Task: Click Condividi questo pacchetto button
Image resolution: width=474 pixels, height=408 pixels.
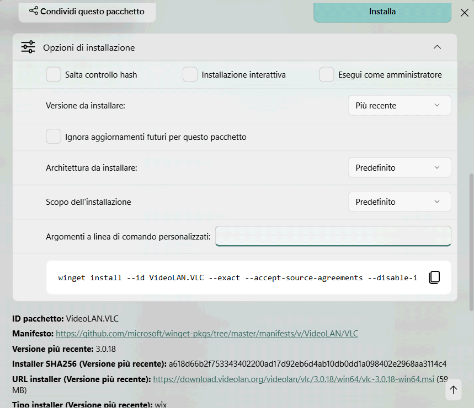Action: [x=87, y=12]
